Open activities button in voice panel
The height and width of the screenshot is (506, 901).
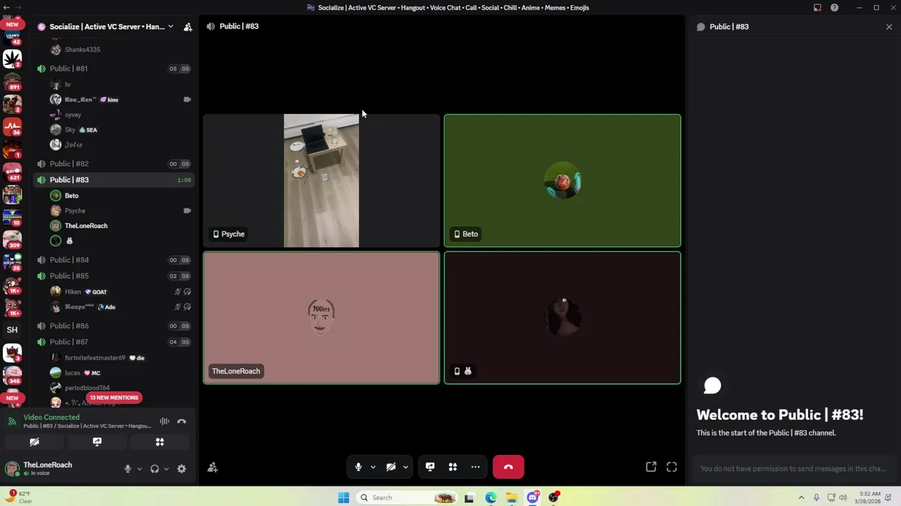coord(160,442)
